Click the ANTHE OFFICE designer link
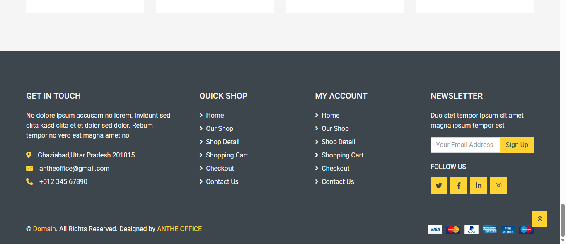Image resolution: width=566 pixels, height=244 pixels. 179,229
